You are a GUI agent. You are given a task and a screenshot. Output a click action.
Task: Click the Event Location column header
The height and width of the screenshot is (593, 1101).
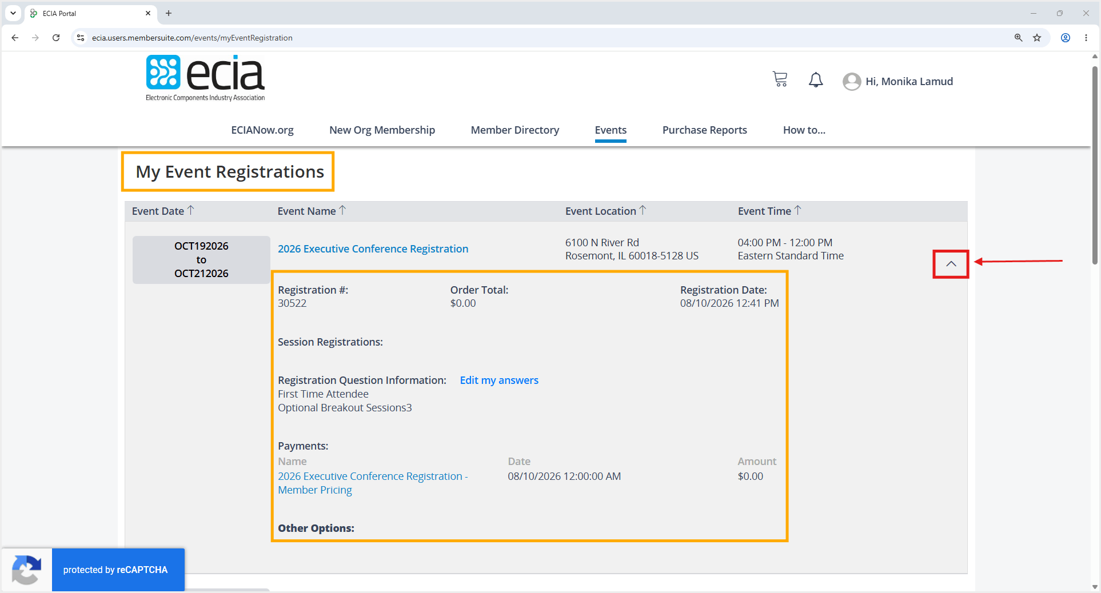(601, 211)
